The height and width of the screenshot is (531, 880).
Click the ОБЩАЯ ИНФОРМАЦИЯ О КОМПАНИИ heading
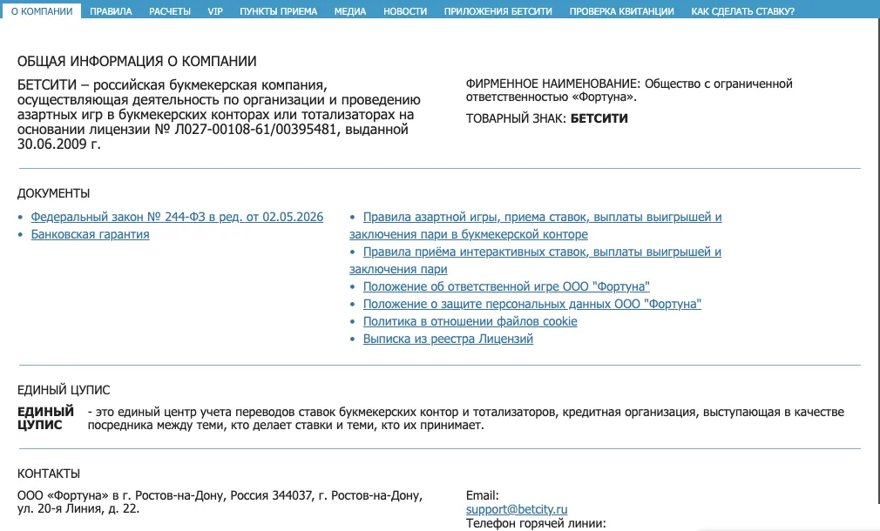pyautogui.click(x=137, y=61)
